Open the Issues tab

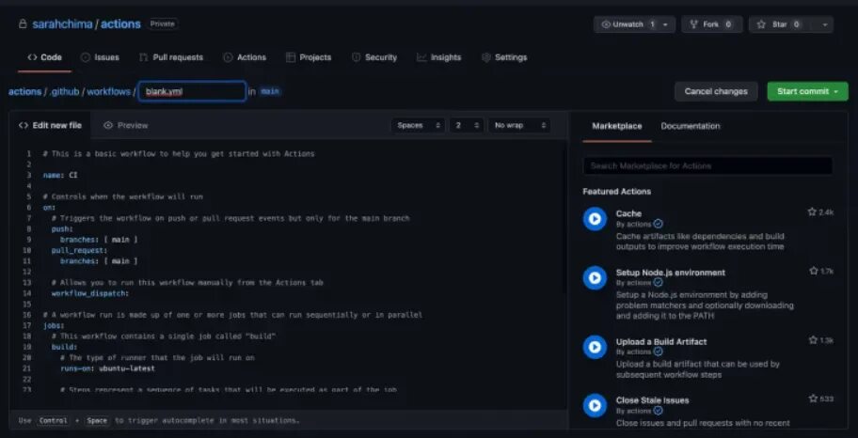pos(100,57)
